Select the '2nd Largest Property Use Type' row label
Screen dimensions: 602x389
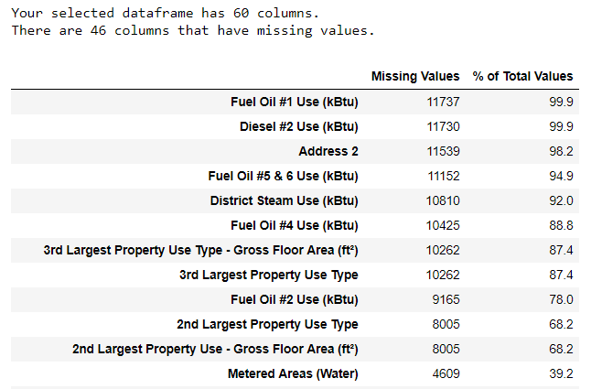(267, 325)
